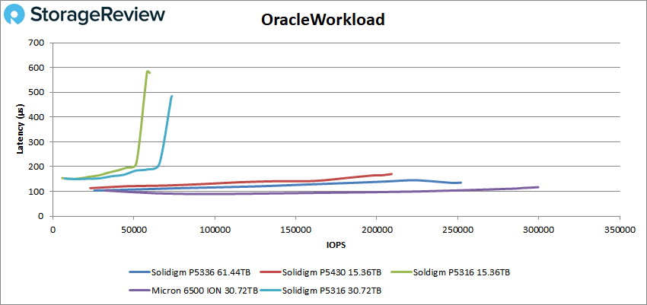
Task: Click the StorageReview brand name text
Action: click(97, 15)
